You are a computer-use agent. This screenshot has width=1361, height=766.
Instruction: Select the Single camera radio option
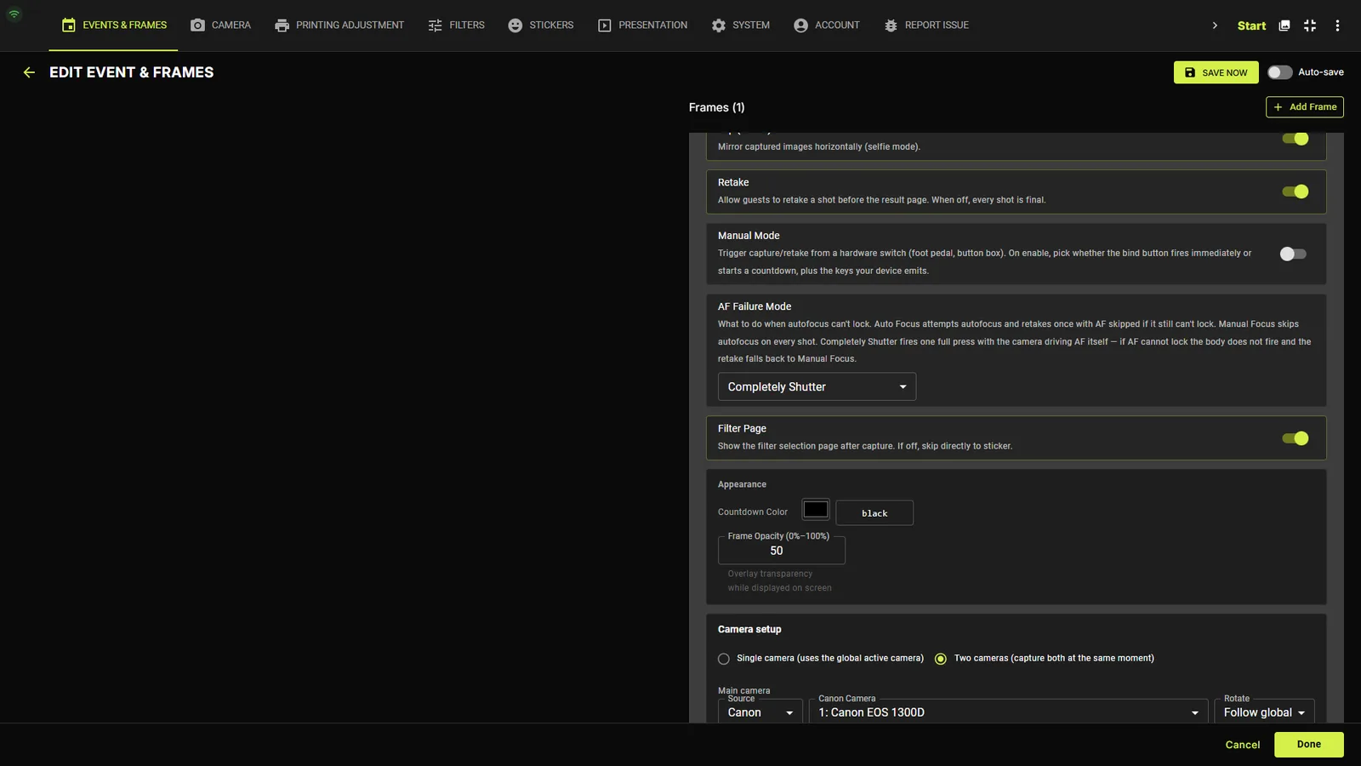click(x=724, y=659)
